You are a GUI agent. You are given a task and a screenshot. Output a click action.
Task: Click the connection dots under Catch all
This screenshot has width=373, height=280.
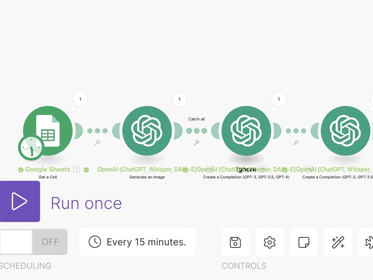click(197, 131)
